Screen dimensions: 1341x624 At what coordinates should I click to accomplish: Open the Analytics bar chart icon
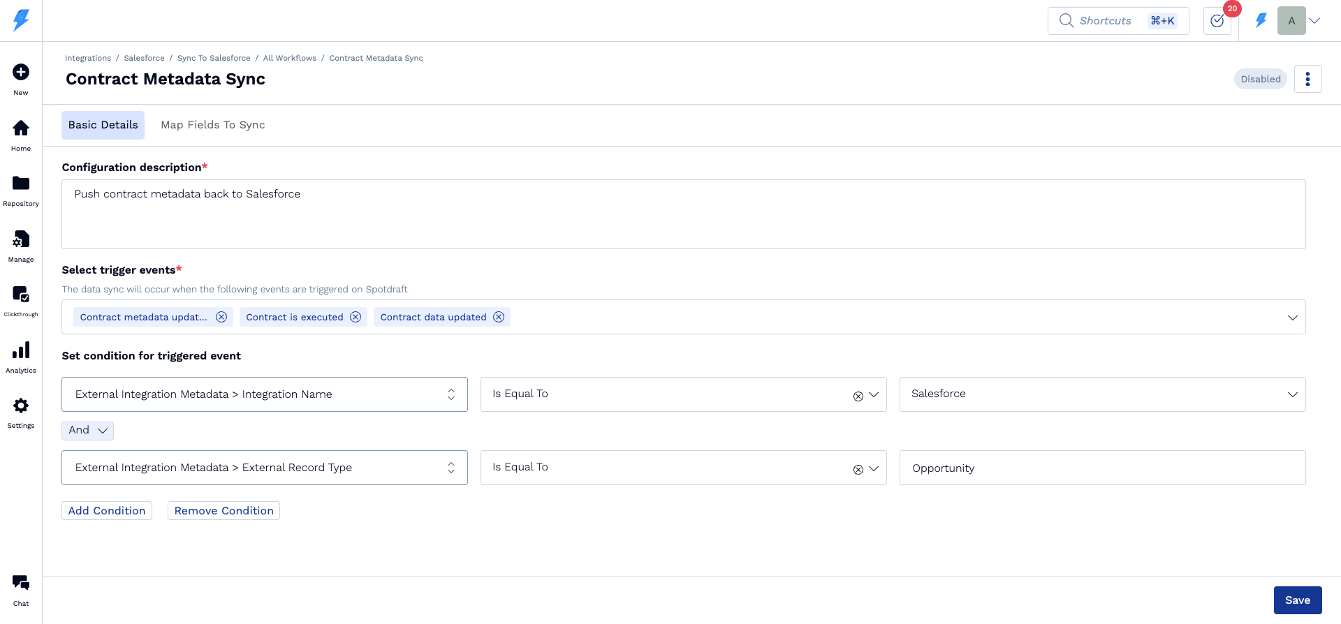[21, 350]
